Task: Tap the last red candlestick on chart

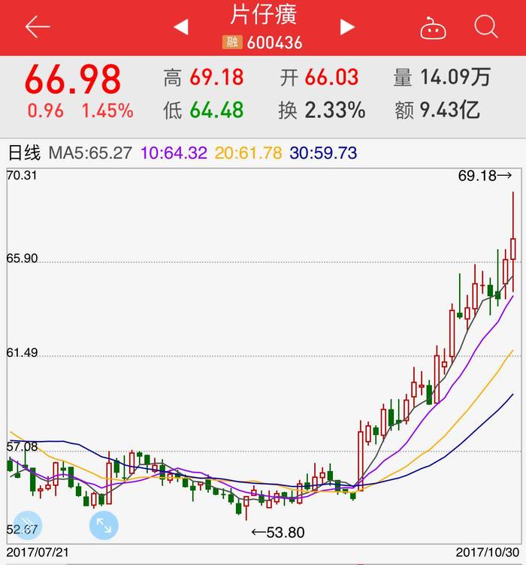Action: pos(513,242)
